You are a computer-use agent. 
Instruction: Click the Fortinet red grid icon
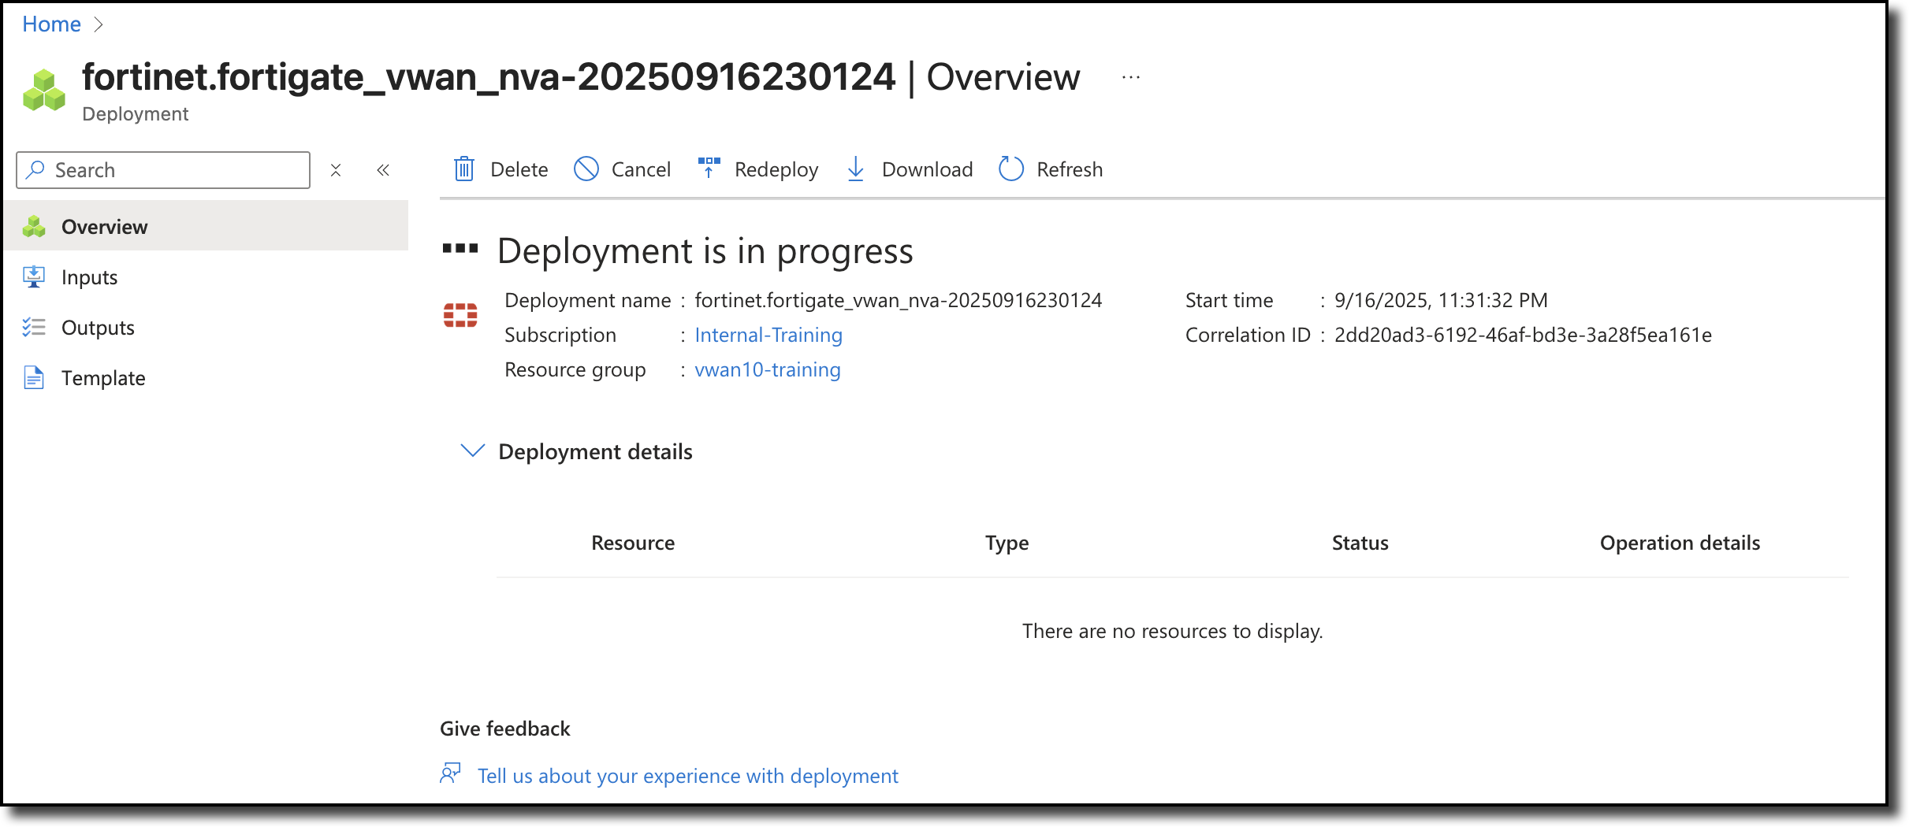[x=460, y=315]
